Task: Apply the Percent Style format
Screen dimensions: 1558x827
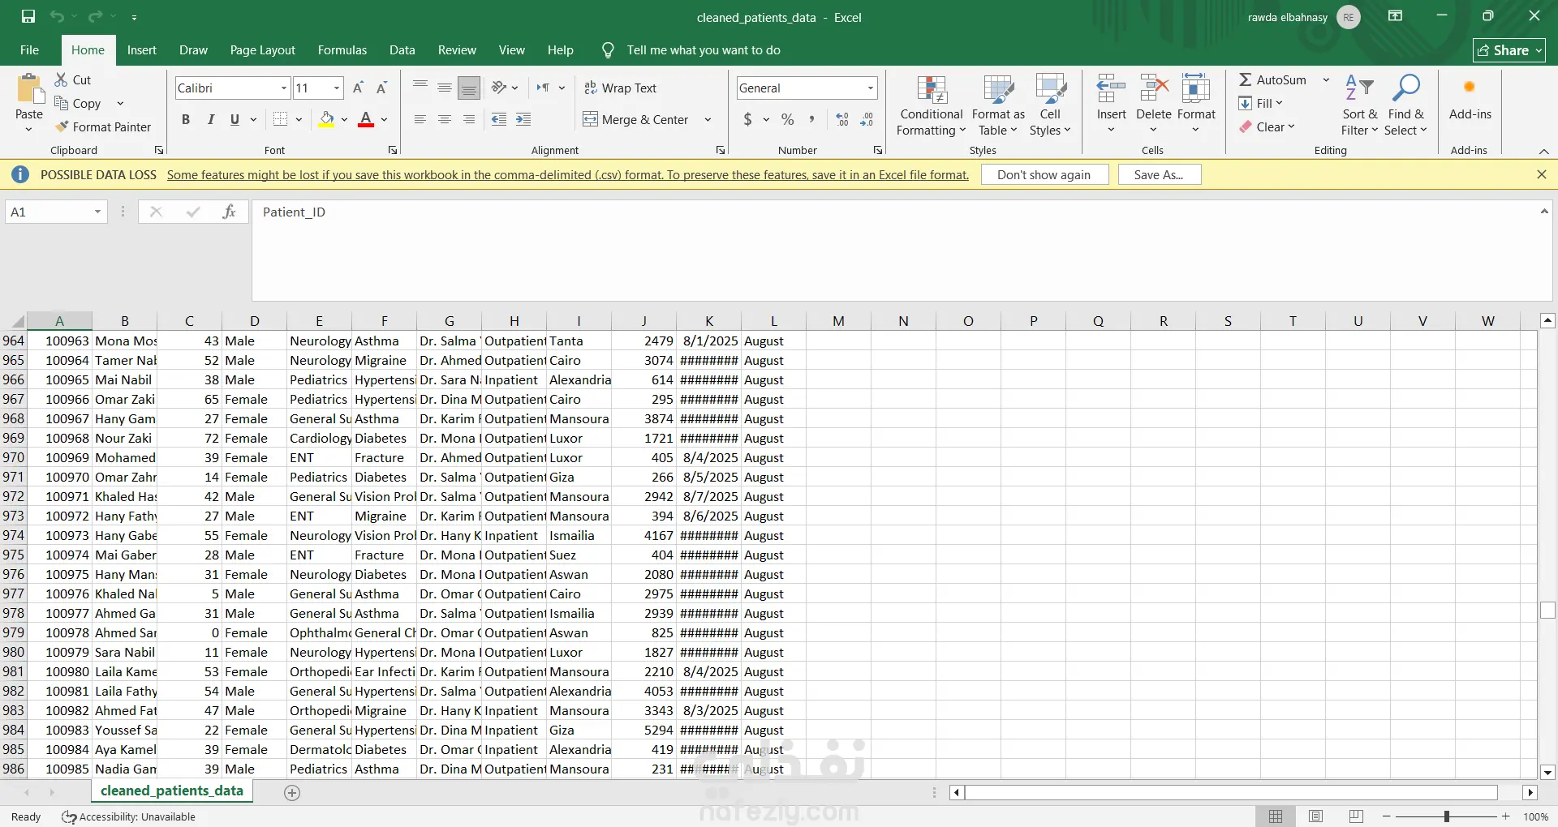Action: [x=787, y=119]
